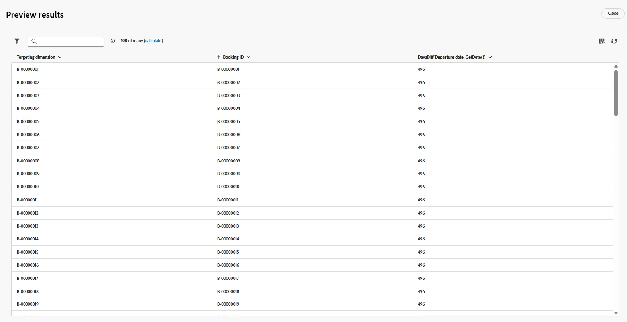This screenshot has width=627, height=322.
Task: Click the Booking ID ascending sort arrow
Action: click(x=218, y=57)
